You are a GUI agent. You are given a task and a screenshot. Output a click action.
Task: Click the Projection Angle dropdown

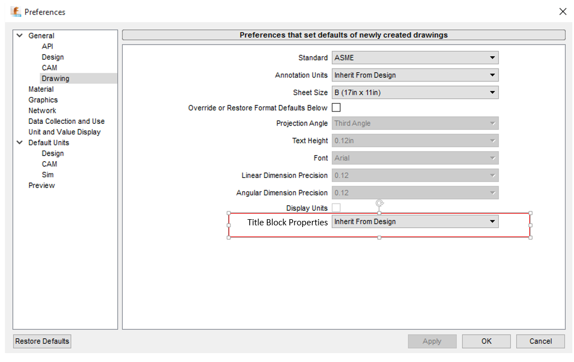point(415,123)
